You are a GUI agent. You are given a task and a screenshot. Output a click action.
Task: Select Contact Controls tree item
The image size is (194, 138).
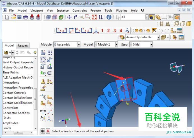15,93
